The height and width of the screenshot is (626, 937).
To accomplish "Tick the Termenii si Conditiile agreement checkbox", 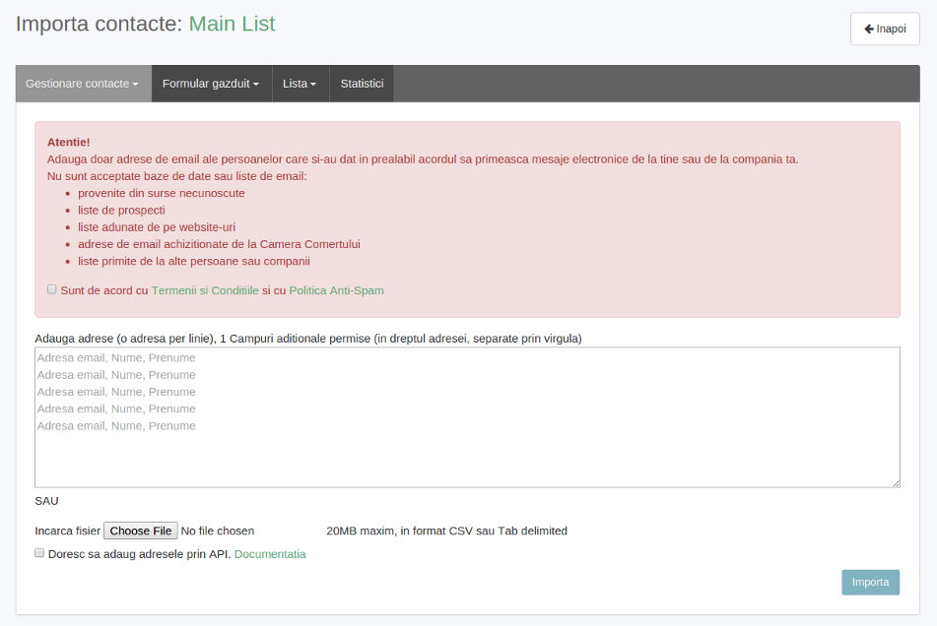I will point(52,289).
